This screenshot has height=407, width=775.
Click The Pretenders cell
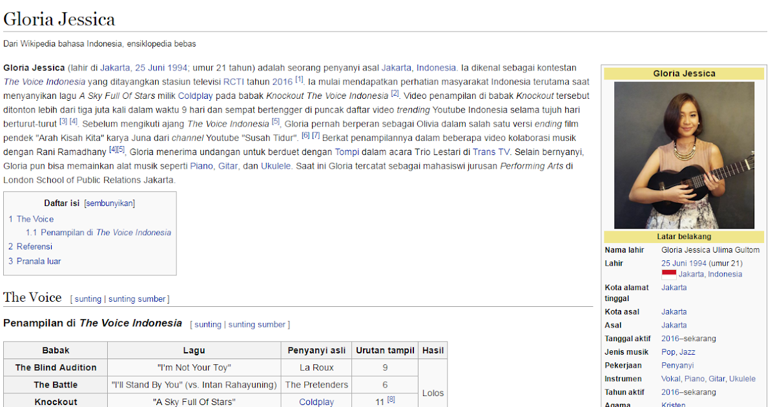(x=316, y=385)
